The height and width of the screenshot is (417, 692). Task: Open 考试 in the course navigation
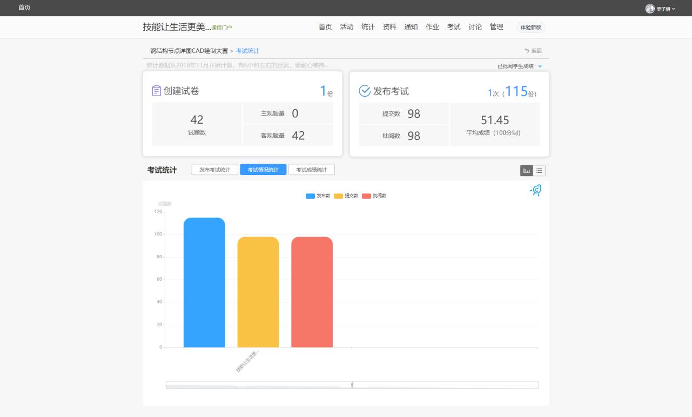coord(454,28)
